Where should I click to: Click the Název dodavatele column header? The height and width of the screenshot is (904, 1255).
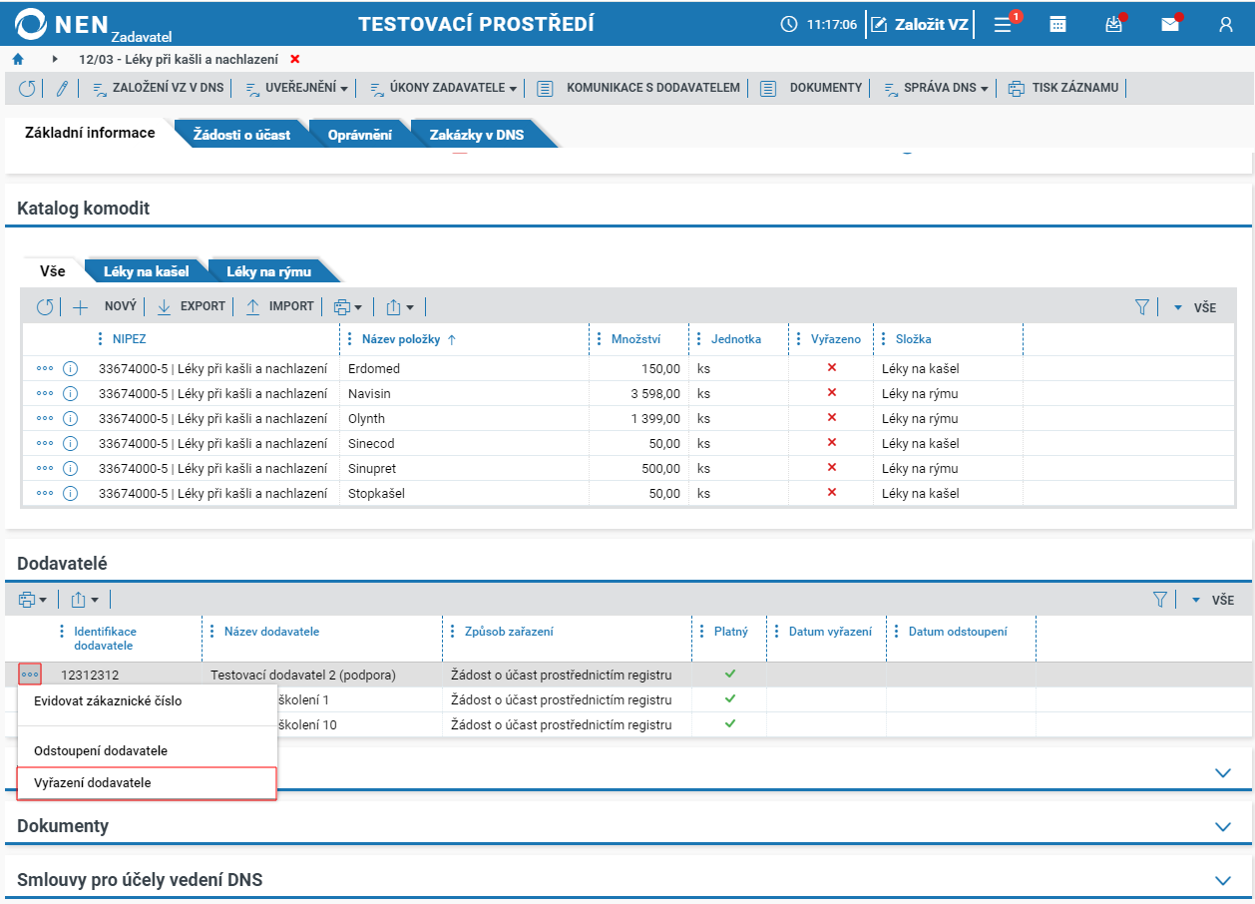271,632
